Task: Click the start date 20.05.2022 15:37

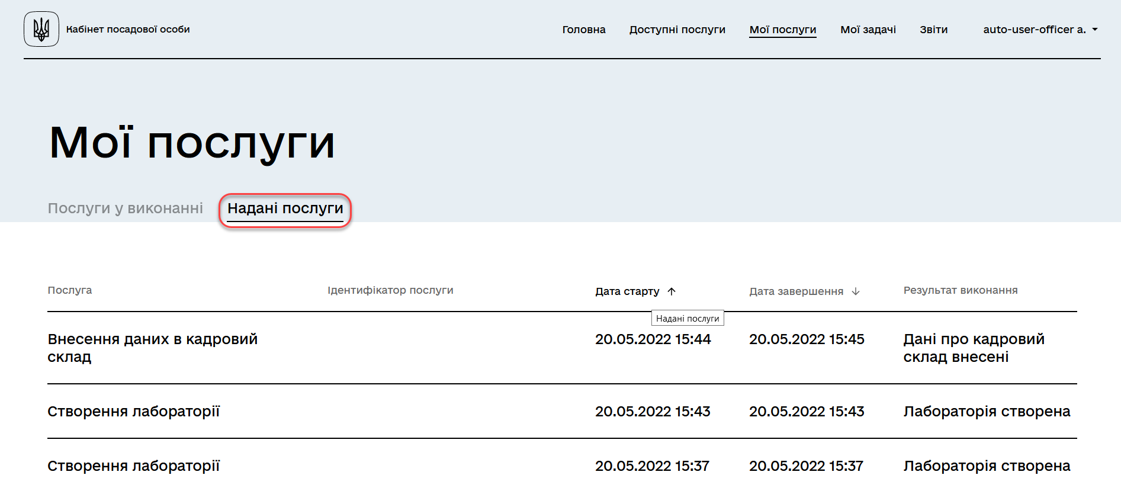Action: tap(652, 466)
